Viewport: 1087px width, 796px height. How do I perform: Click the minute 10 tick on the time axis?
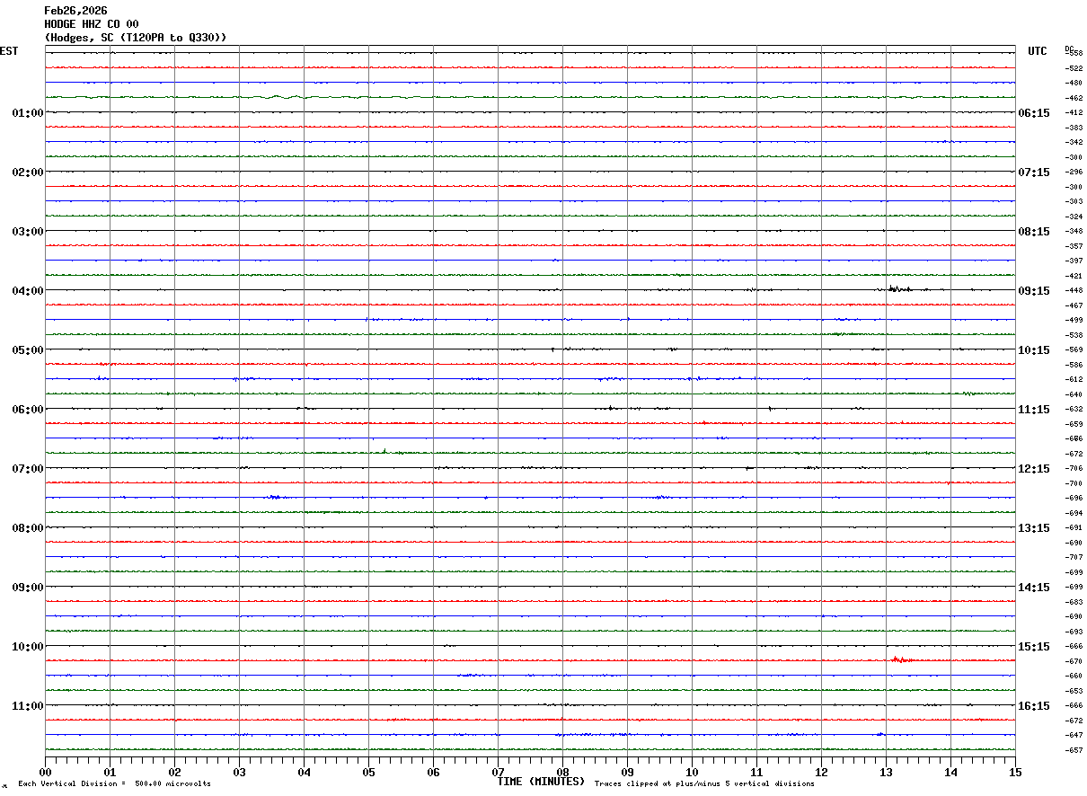(x=692, y=772)
